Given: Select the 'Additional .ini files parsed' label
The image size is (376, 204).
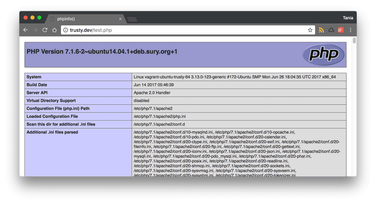Looking at the screenshot, I should [x=52, y=132].
